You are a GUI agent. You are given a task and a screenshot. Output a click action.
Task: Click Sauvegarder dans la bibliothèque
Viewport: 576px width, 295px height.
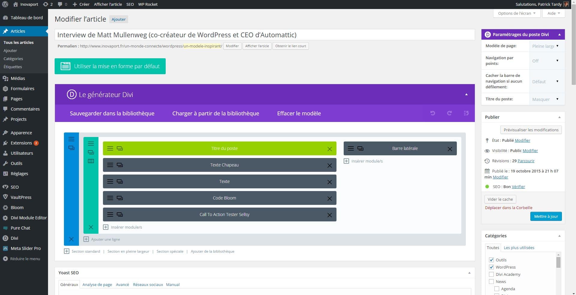(112, 113)
